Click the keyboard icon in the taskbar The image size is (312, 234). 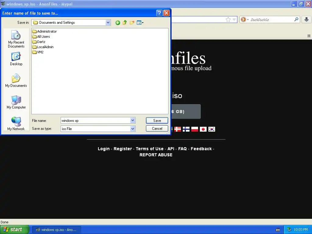(278, 230)
